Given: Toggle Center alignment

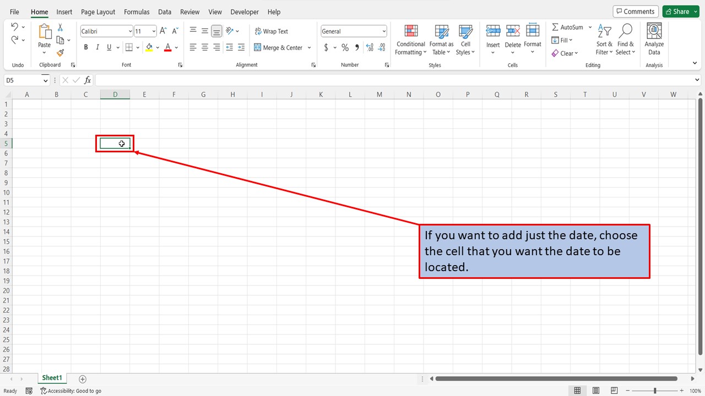Looking at the screenshot, I should pos(204,47).
